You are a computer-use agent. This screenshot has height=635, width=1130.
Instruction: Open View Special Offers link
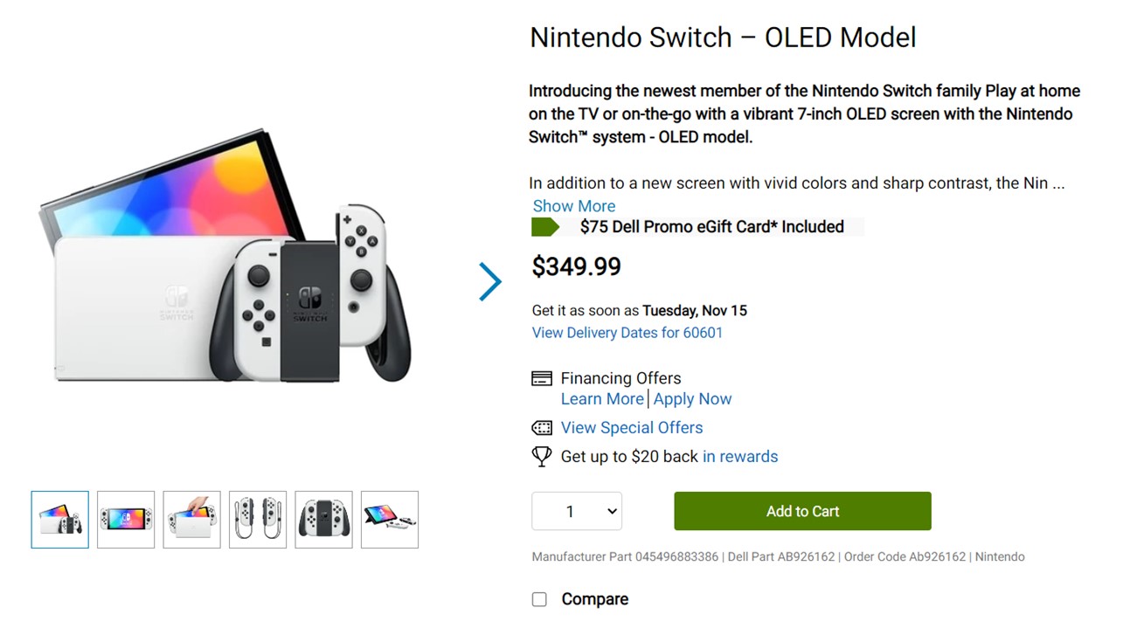pyautogui.click(x=632, y=428)
